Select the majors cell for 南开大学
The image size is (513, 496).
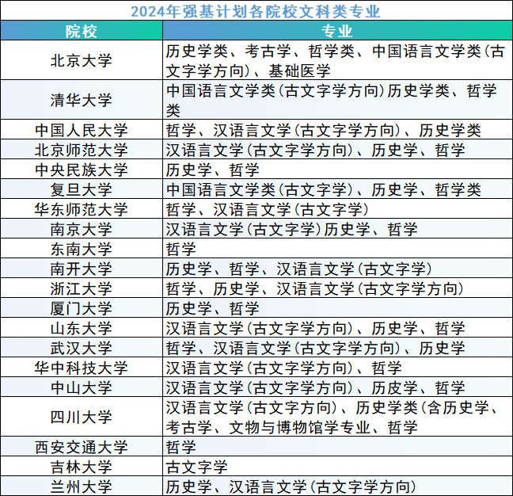coord(337,268)
